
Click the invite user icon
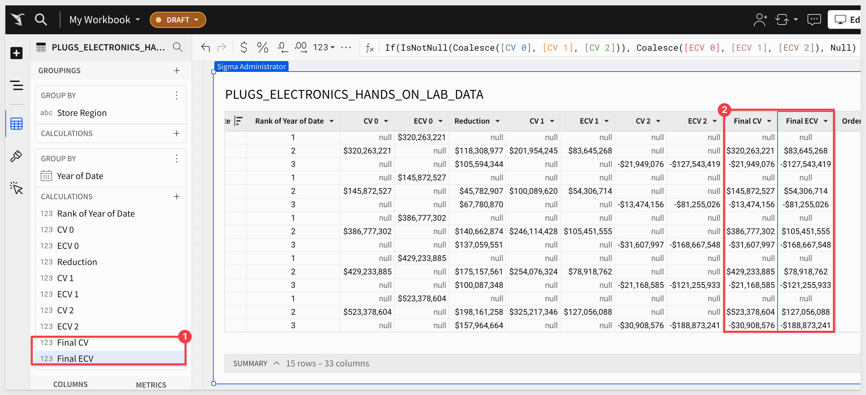click(760, 19)
